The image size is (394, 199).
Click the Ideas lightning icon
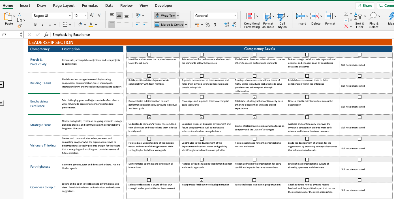[x=391, y=16]
